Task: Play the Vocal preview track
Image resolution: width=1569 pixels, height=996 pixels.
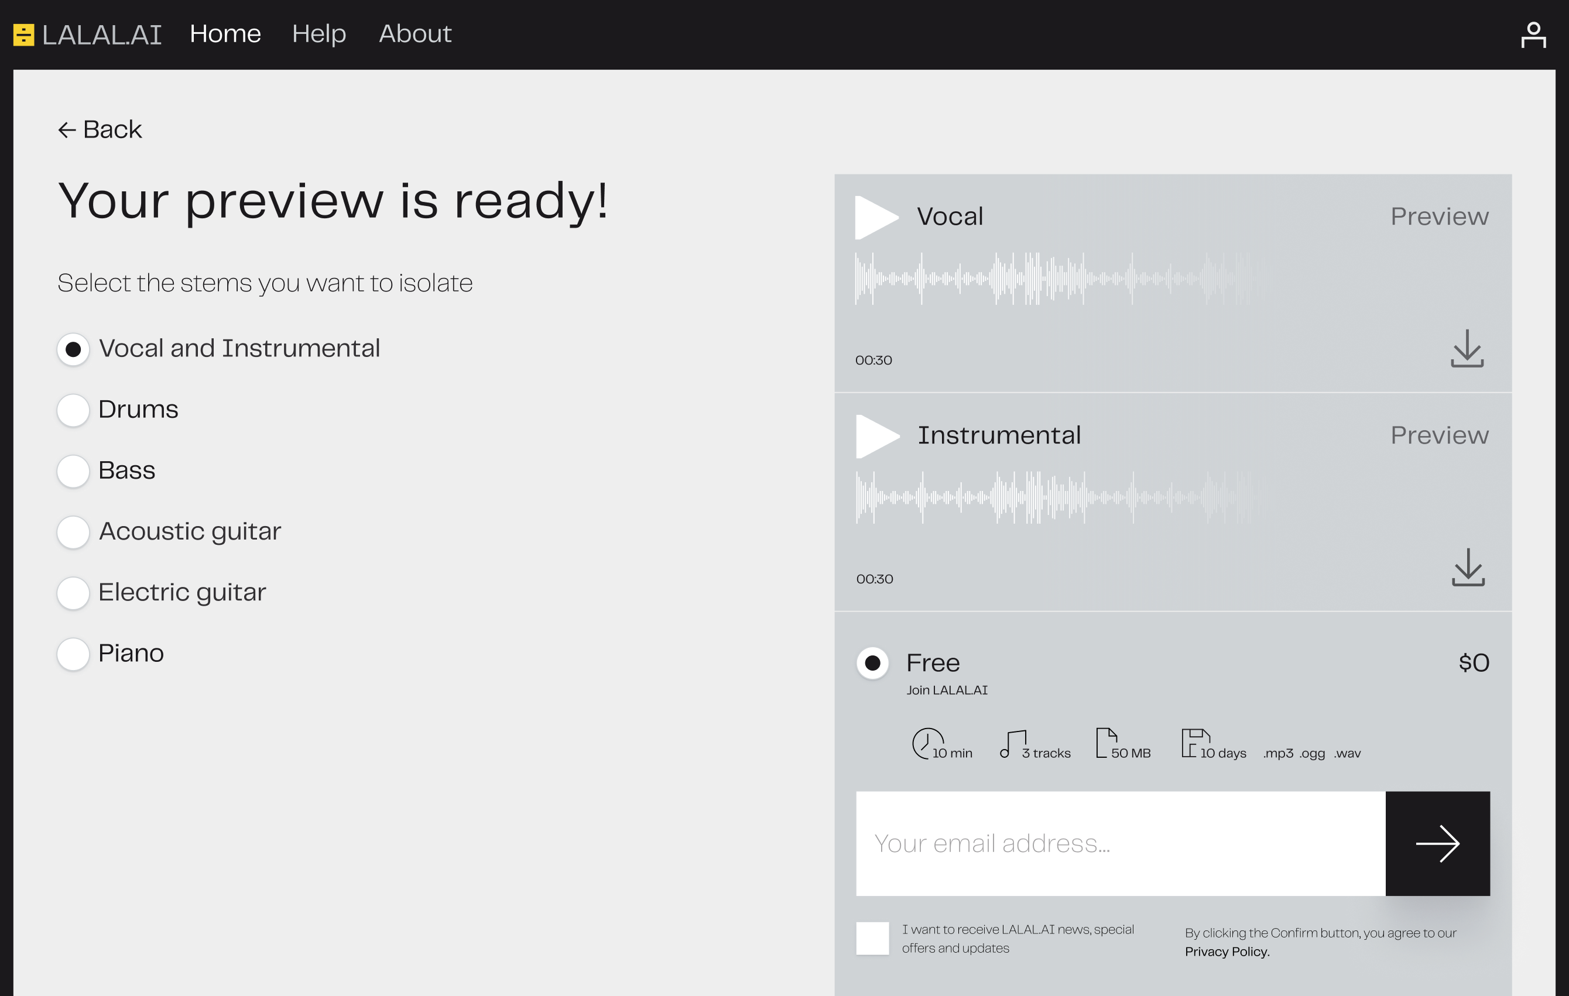Action: click(876, 217)
